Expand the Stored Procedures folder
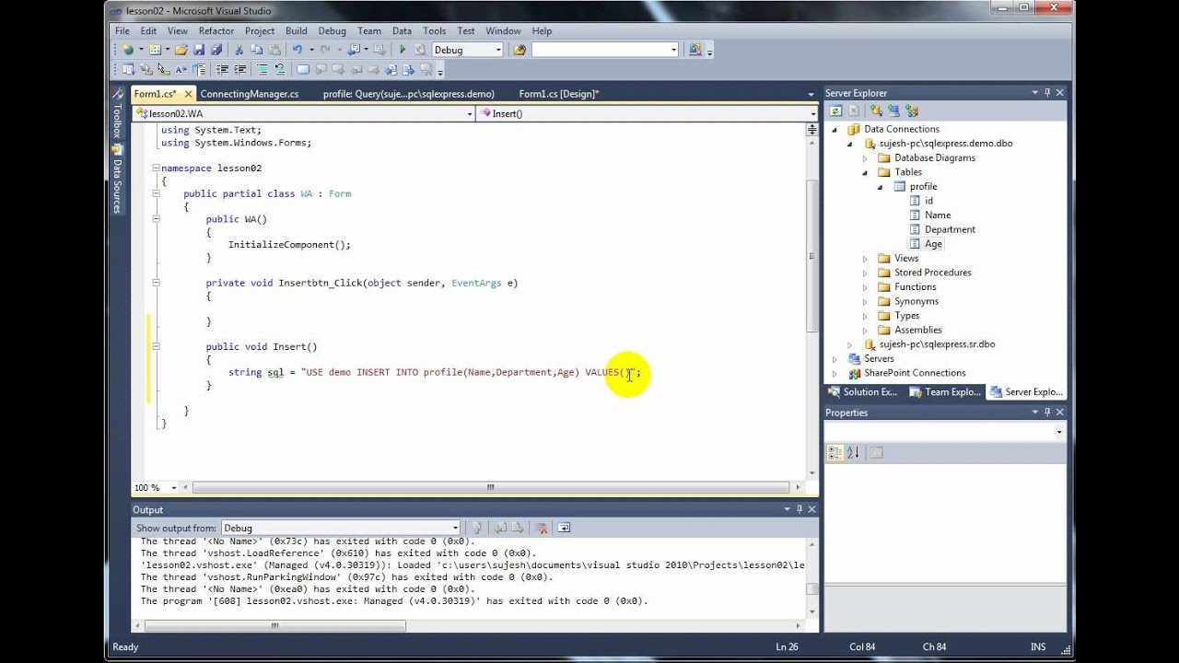Image resolution: width=1179 pixels, height=663 pixels. click(x=865, y=273)
